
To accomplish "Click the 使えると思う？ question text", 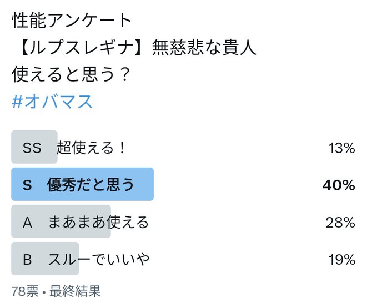I will click(x=71, y=74).
